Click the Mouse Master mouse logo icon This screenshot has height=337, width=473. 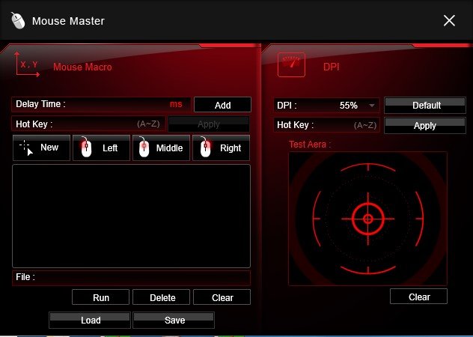[18, 20]
